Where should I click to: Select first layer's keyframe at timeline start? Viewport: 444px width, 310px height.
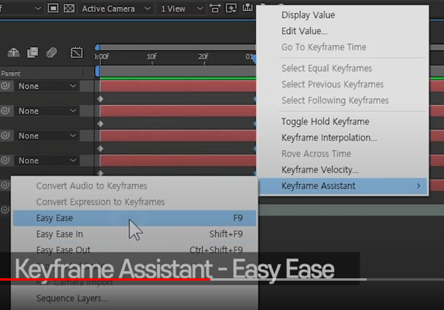click(x=101, y=99)
